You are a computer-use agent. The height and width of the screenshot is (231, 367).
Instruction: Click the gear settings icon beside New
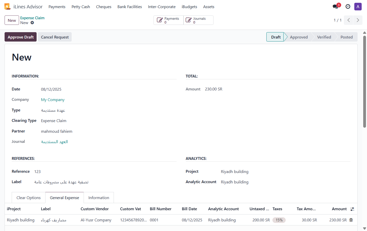(32, 23)
